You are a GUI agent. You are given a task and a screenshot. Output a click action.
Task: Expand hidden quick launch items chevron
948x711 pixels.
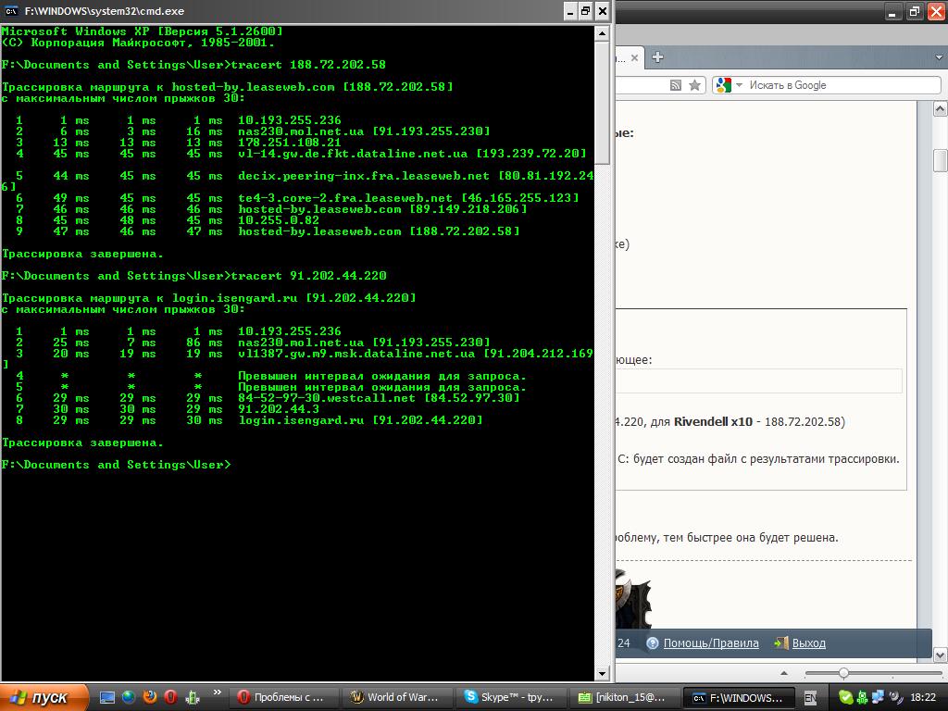217,692
